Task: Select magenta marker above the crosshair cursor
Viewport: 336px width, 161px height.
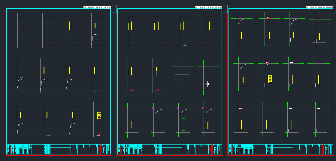Action: click(x=203, y=65)
